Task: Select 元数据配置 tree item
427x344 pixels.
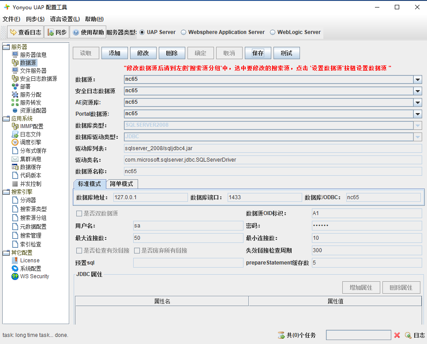Action: point(33,227)
